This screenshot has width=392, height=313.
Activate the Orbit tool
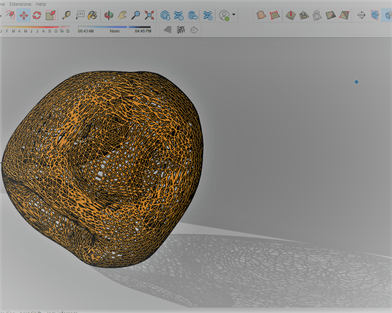[x=109, y=15]
